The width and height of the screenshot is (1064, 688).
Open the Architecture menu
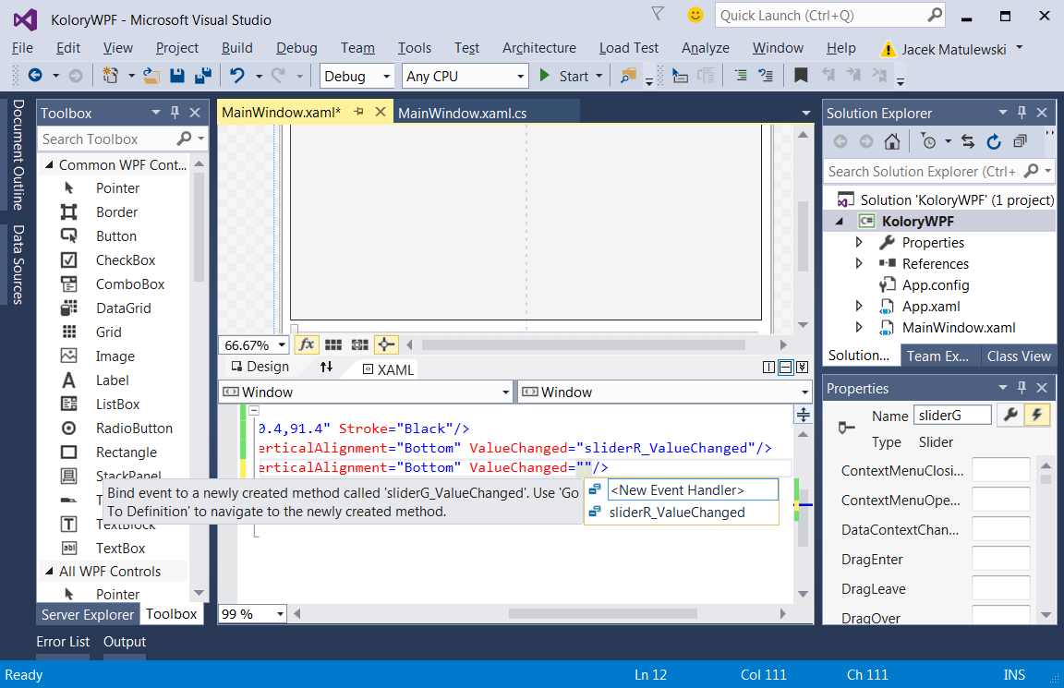coord(539,47)
